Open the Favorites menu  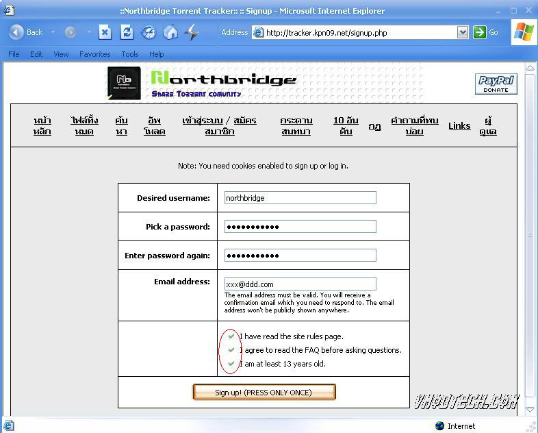pos(95,54)
